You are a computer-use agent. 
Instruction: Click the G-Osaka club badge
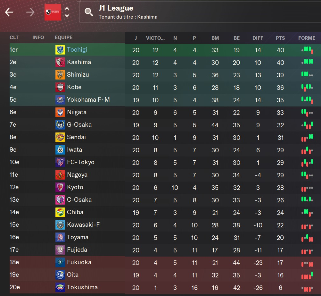pyautogui.click(x=60, y=125)
